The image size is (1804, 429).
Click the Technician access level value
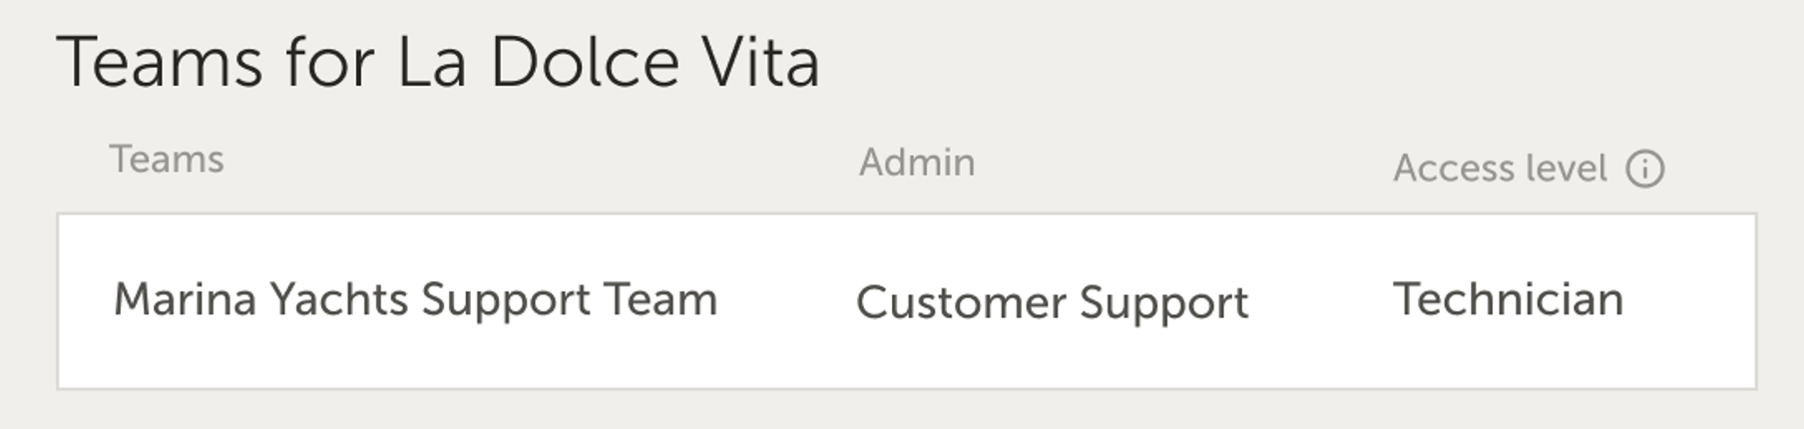pyautogui.click(x=1508, y=299)
